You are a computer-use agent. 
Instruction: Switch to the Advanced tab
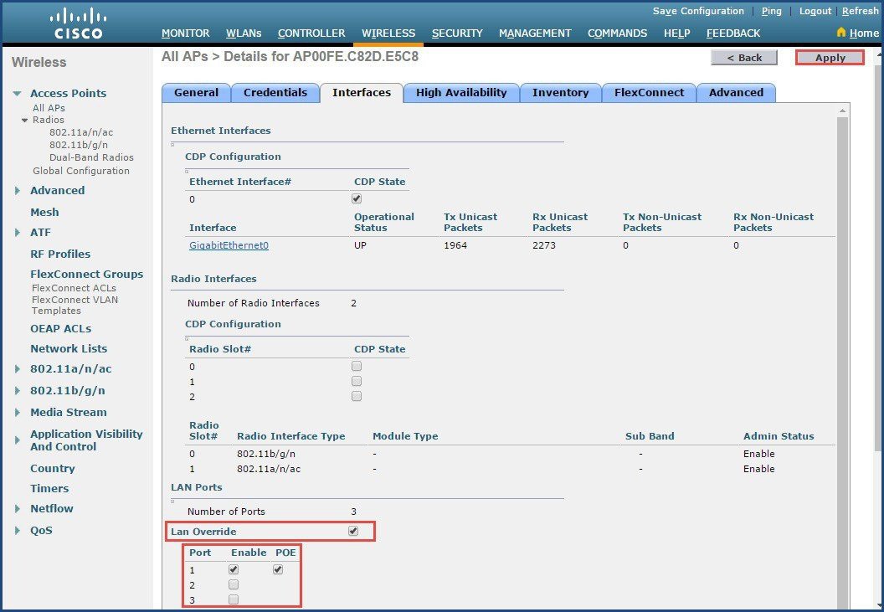click(x=736, y=93)
